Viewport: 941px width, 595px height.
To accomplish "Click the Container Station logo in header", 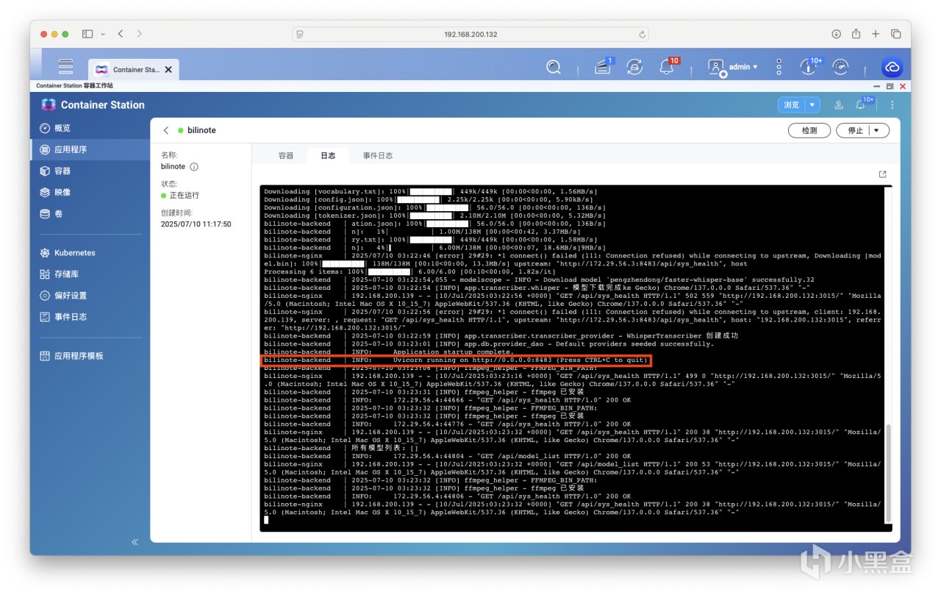I will click(x=49, y=105).
